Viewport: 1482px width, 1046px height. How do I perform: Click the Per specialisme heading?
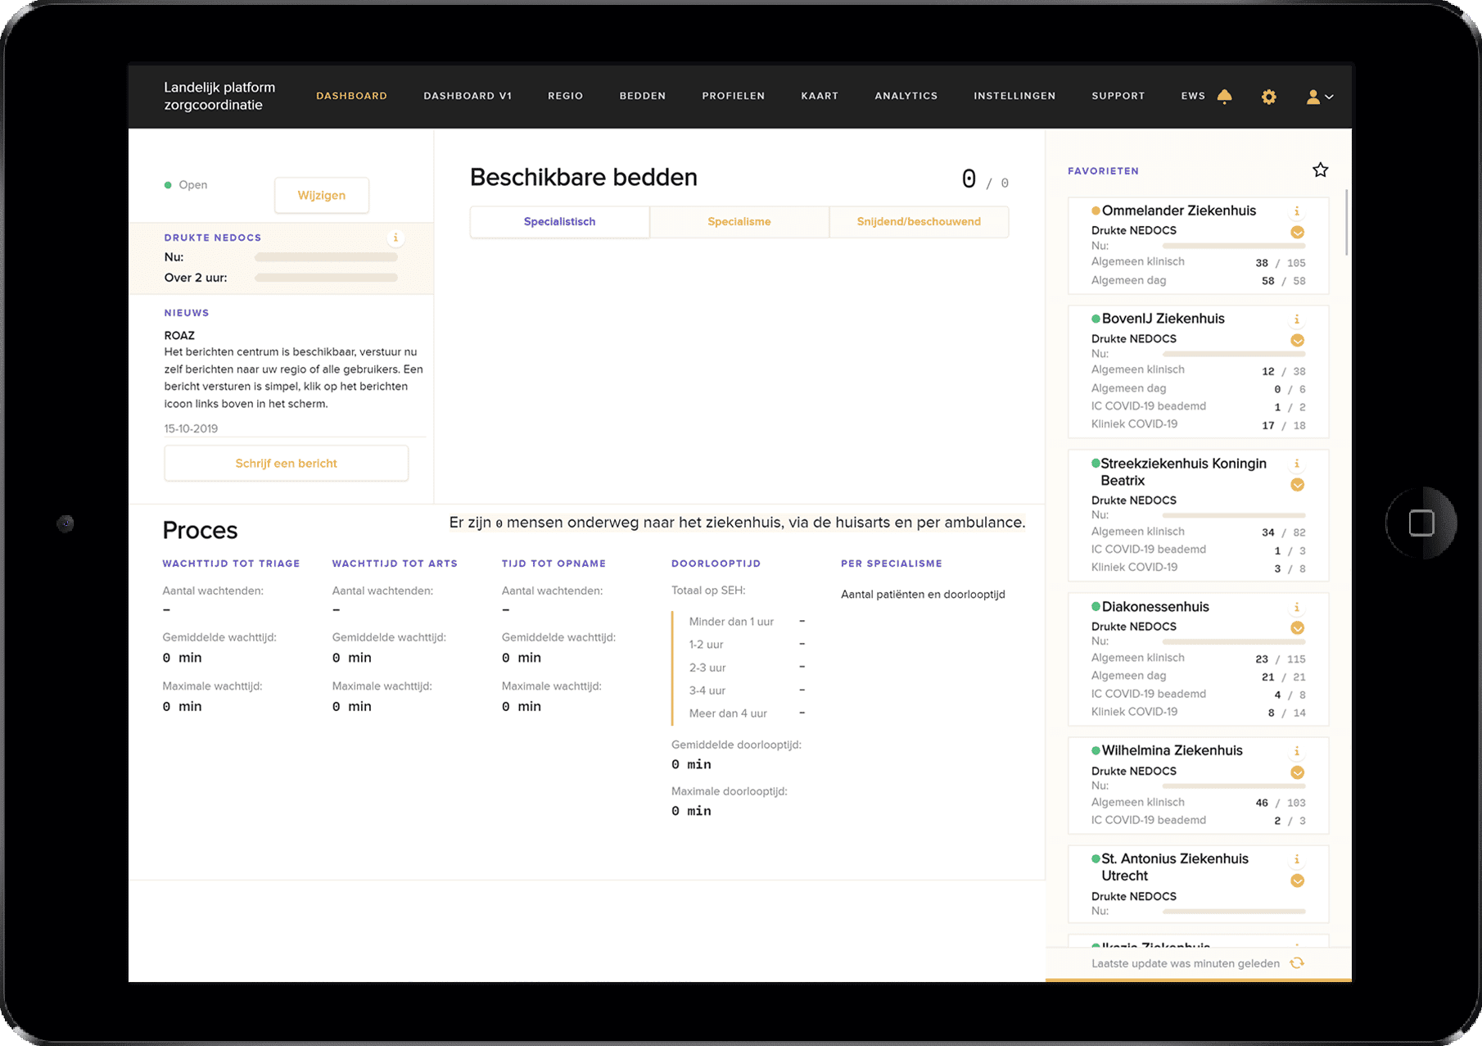coord(892,564)
